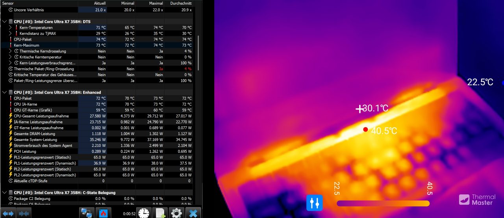Click thermometer icon beside Kerndistanz zu TjMAX
The width and height of the screenshot is (504, 218).
[x=17, y=33]
